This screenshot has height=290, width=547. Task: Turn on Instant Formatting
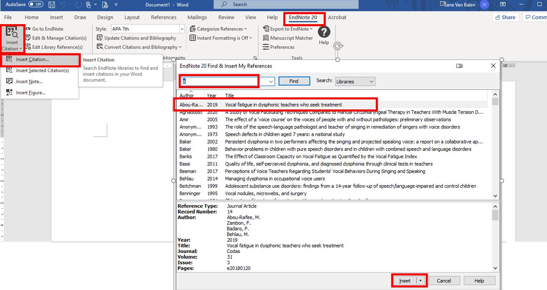pyautogui.click(x=221, y=38)
